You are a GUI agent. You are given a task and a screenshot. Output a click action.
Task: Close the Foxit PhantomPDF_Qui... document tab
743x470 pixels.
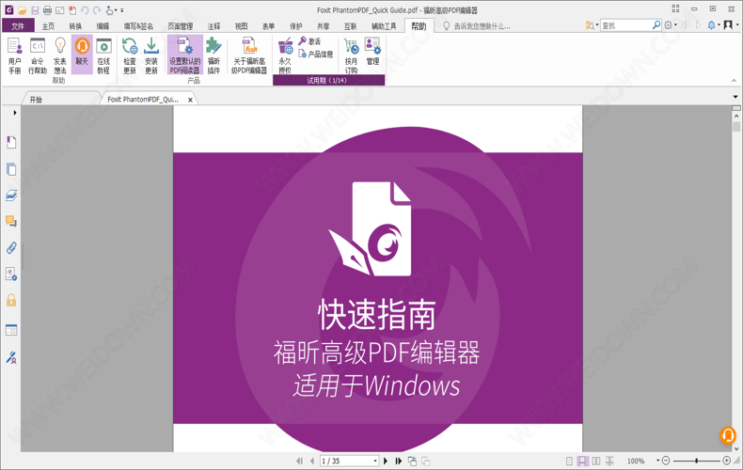click(190, 100)
